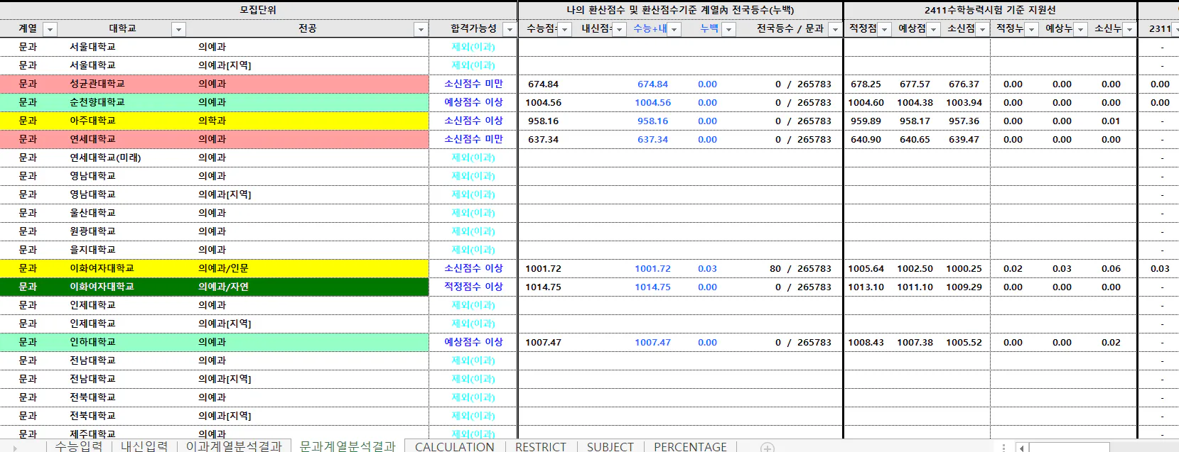
Task: Open the 전국등수 / 문과 filter dropdown
Action: click(836, 29)
